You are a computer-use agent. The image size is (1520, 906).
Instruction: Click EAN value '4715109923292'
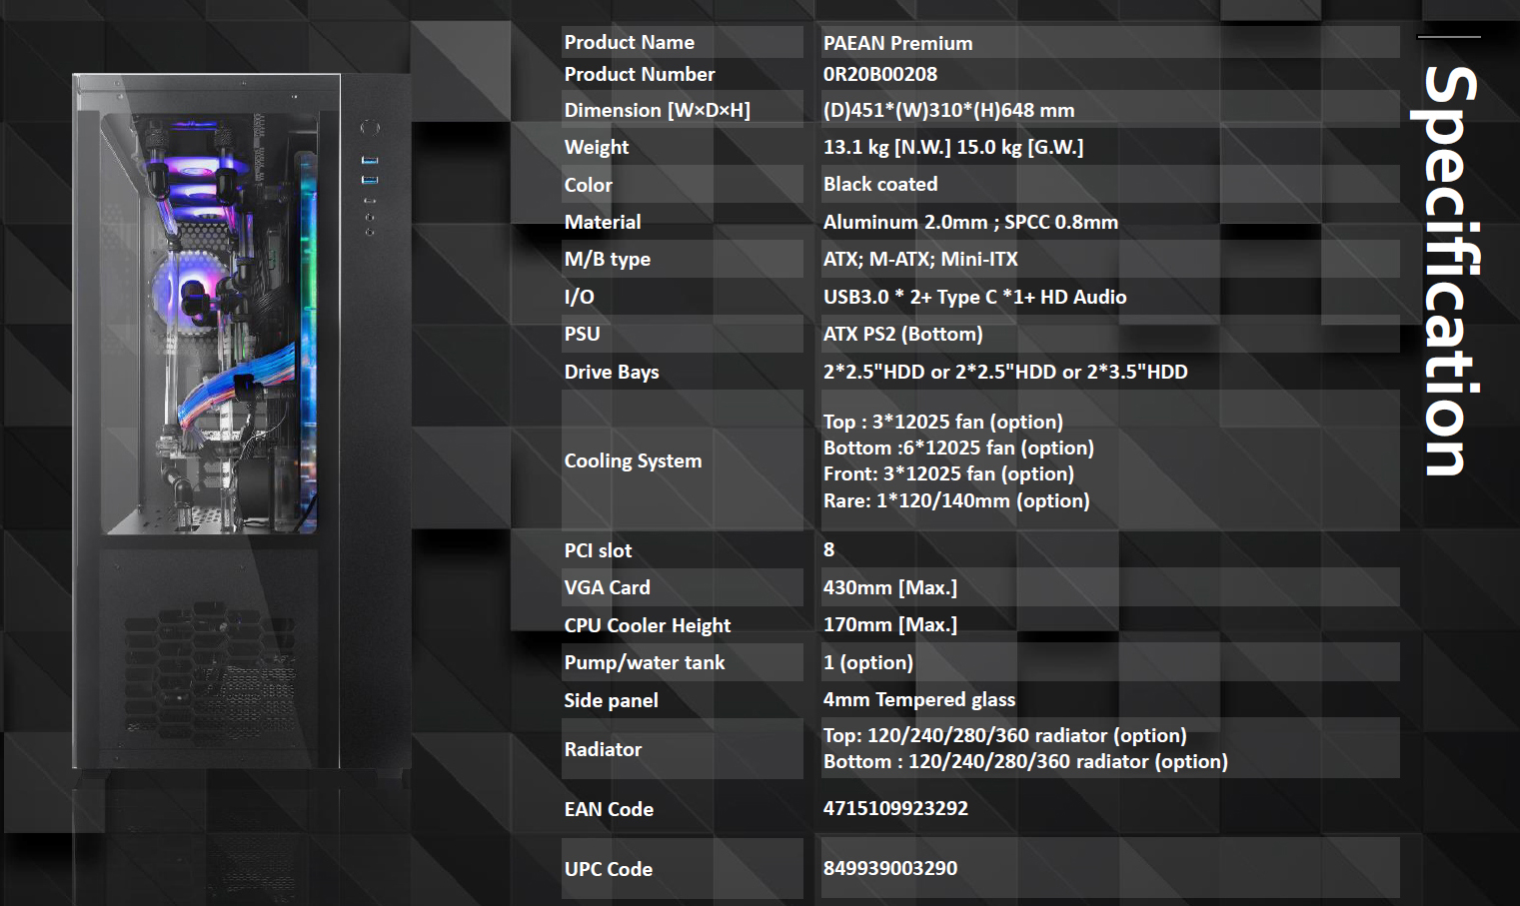tap(895, 808)
